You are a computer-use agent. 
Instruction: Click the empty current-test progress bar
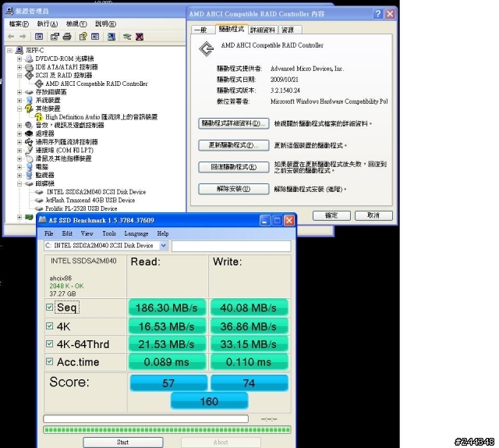point(146,418)
